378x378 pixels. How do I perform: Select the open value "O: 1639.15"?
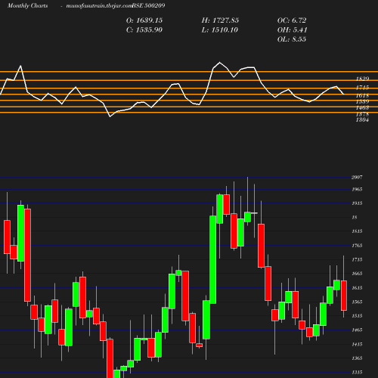tap(144, 20)
